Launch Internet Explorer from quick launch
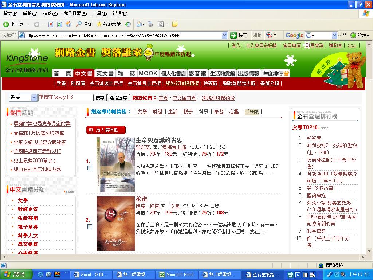 point(41,275)
